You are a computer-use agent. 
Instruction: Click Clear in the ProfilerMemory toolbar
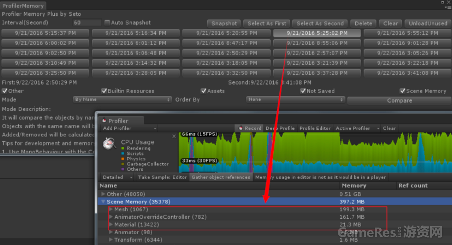pyautogui.click(x=391, y=24)
